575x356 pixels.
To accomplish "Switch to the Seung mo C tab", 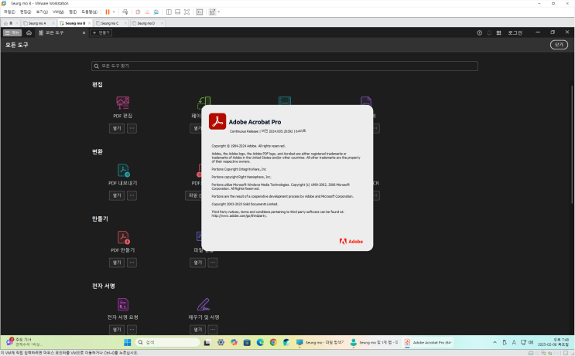I will (x=110, y=23).
